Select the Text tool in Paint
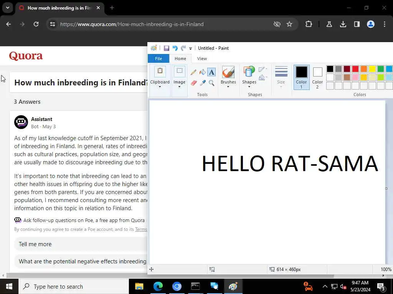 (x=211, y=72)
